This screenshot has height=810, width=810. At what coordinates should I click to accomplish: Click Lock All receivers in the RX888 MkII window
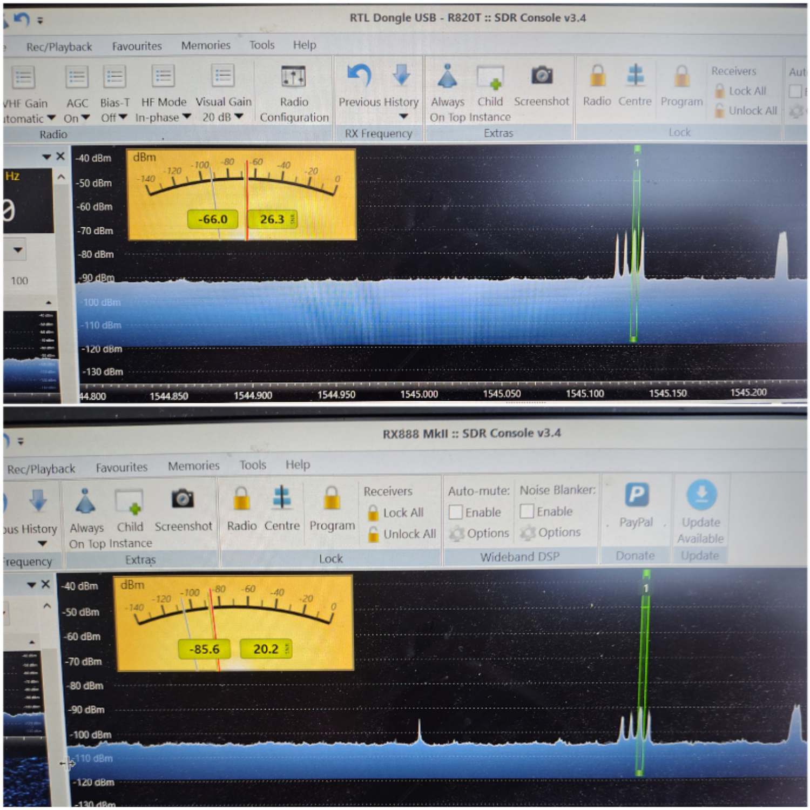click(396, 512)
